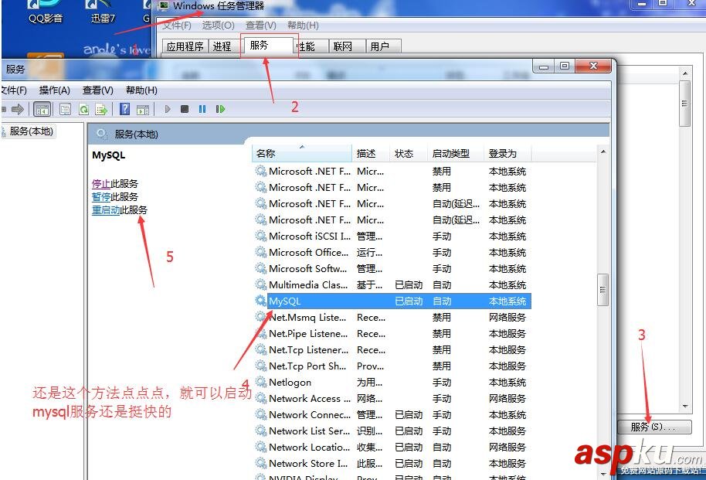
Task: Select the Net.Msmq Liste... service row
Action: pos(393,318)
